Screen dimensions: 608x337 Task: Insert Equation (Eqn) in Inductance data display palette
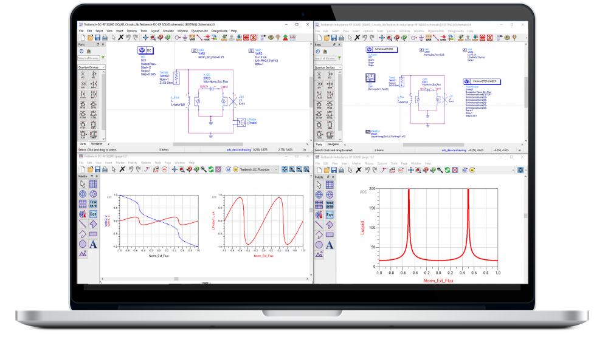click(330, 215)
